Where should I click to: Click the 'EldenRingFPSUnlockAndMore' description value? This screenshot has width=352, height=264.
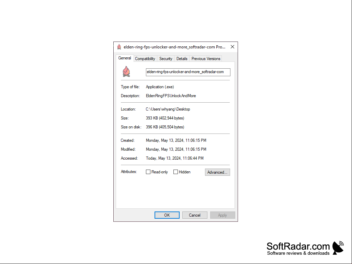pos(171,96)
